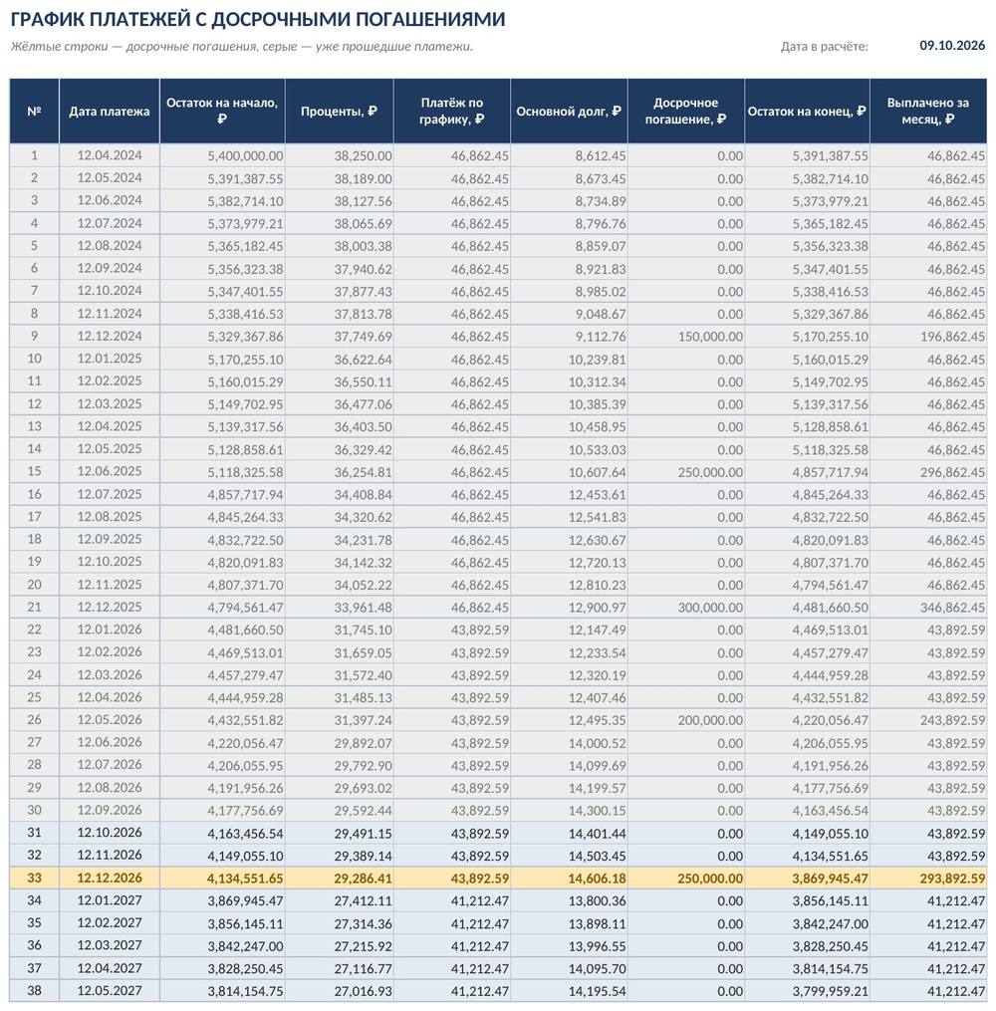Select end balance cell 4,149,055.10

pos(807,833)
